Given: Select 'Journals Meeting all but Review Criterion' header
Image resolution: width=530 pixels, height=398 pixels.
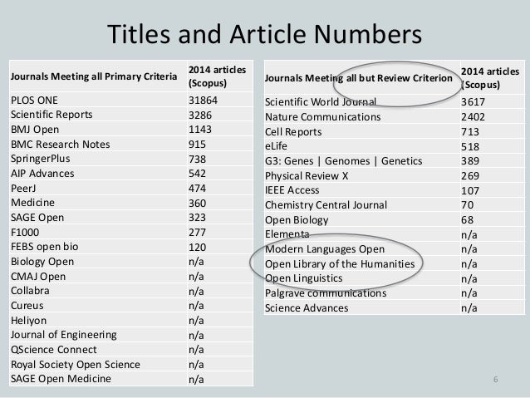Looking at the screenshot, I should tap(359, 78).
